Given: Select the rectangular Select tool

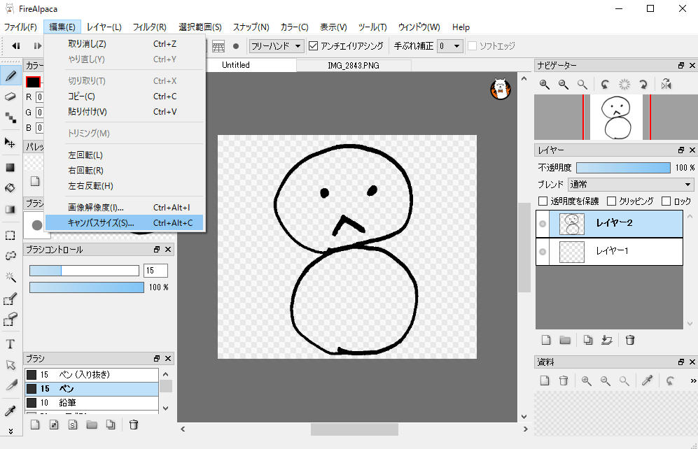Looking at the screenshot, I should [11, 235].
